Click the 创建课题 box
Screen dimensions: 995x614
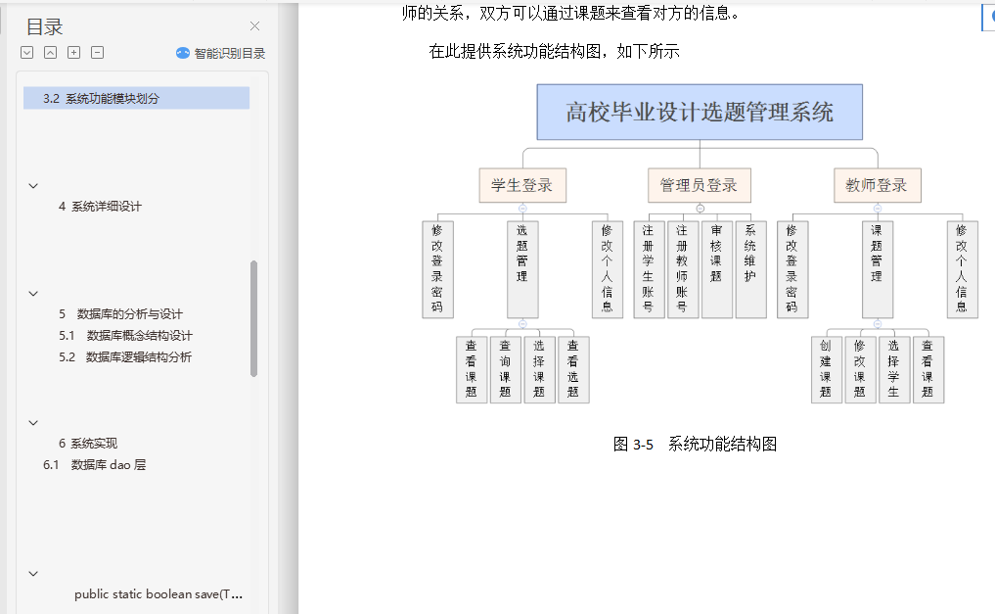click(826, 369)
